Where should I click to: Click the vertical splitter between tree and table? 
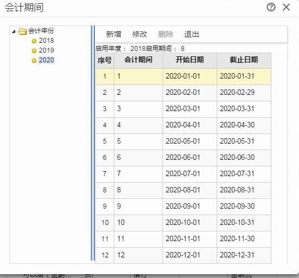click(93, 143)
